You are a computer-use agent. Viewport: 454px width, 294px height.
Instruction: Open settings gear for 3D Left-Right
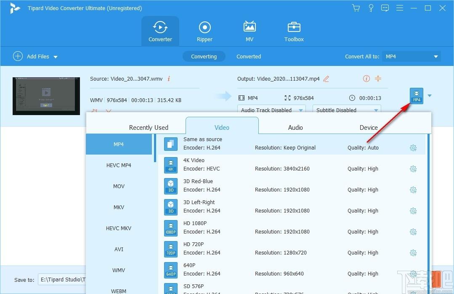click(413, 211)
